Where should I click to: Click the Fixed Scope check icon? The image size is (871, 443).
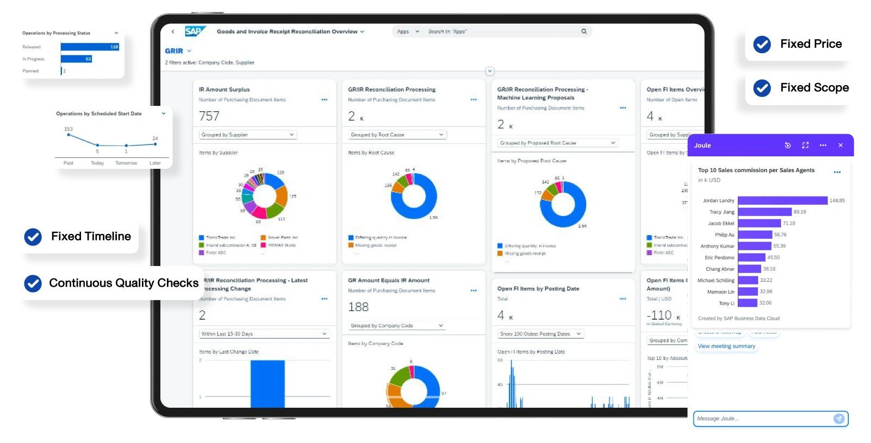pyautogui.click(x=762, y=88)
